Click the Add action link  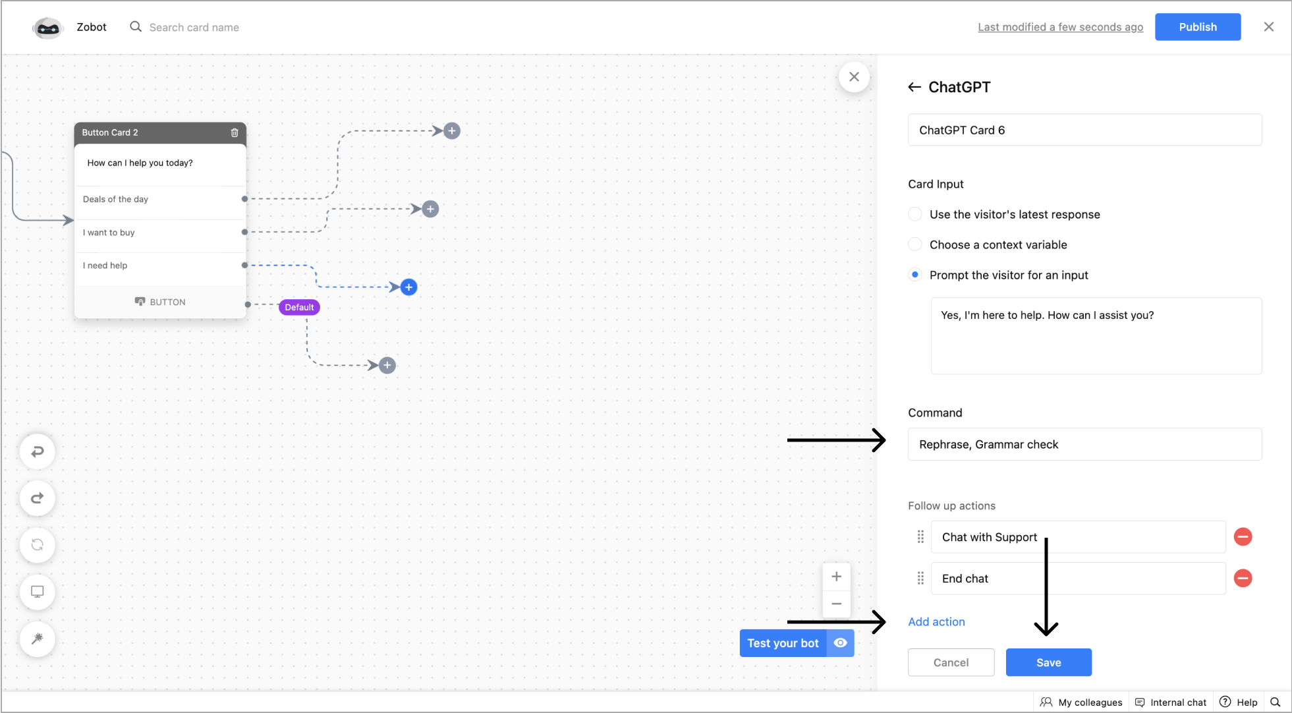pyautogui.click(x=936, y=622)
